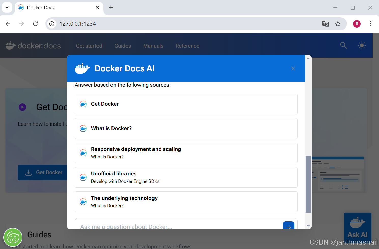Open the Unofficial libraries source card
The image size is (379, 249).
tap(186, 177)
